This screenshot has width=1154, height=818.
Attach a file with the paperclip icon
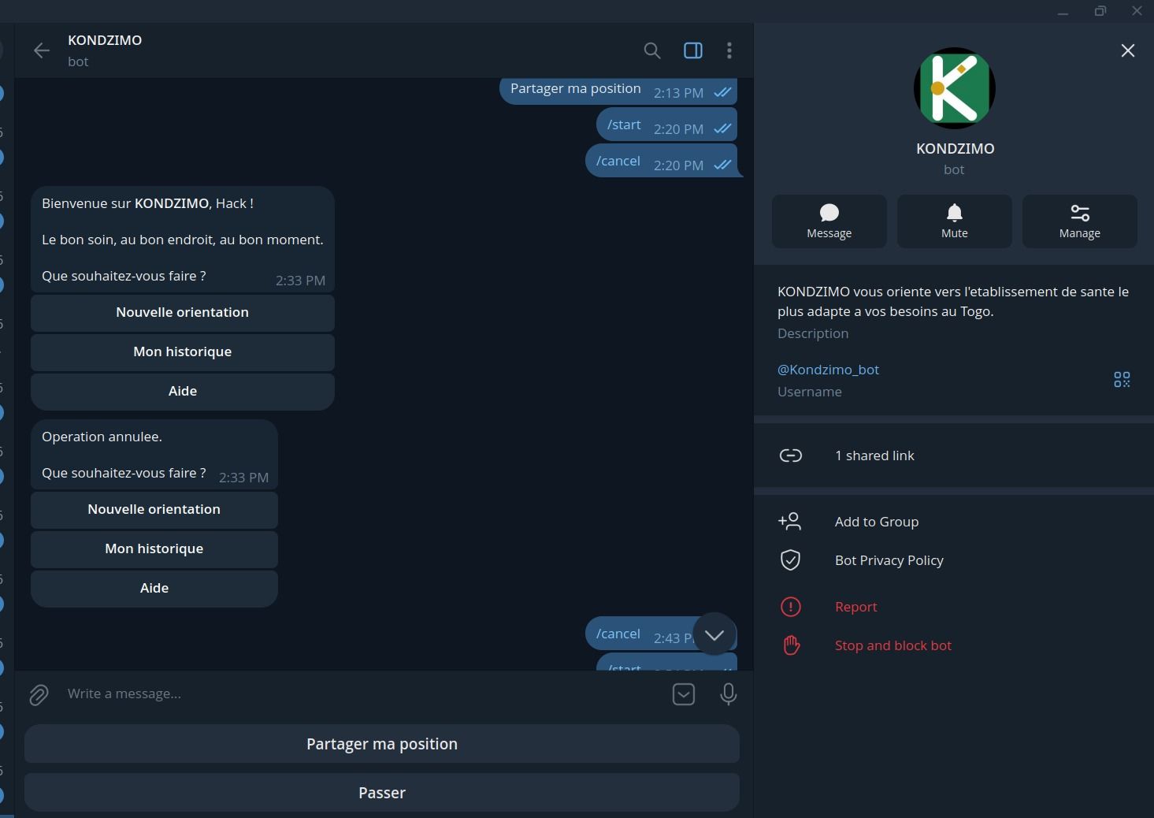tap(39, 694)
